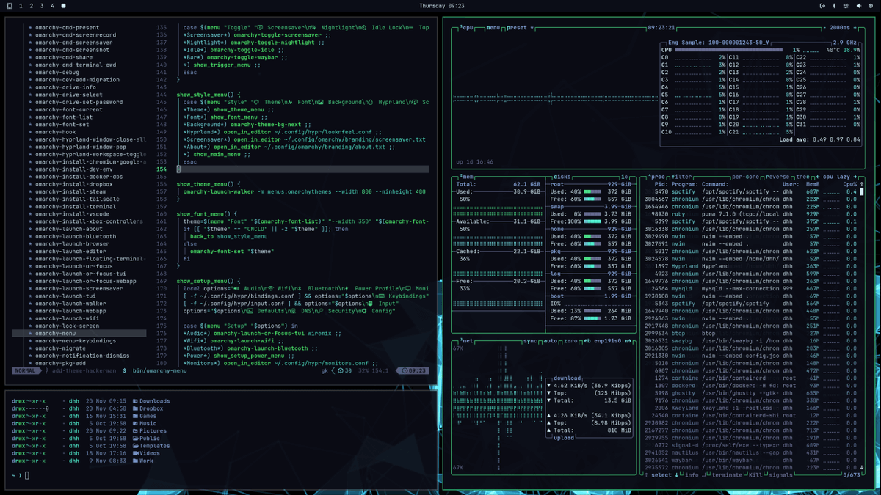Select the spotify process row in btop
The width and height of the screenshot is (881, 495).
pos(683,191)
